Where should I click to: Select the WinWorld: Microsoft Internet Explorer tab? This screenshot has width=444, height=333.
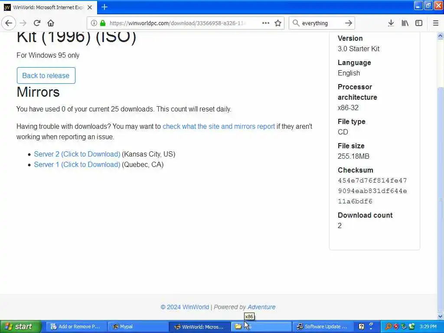tap(49, 7)
